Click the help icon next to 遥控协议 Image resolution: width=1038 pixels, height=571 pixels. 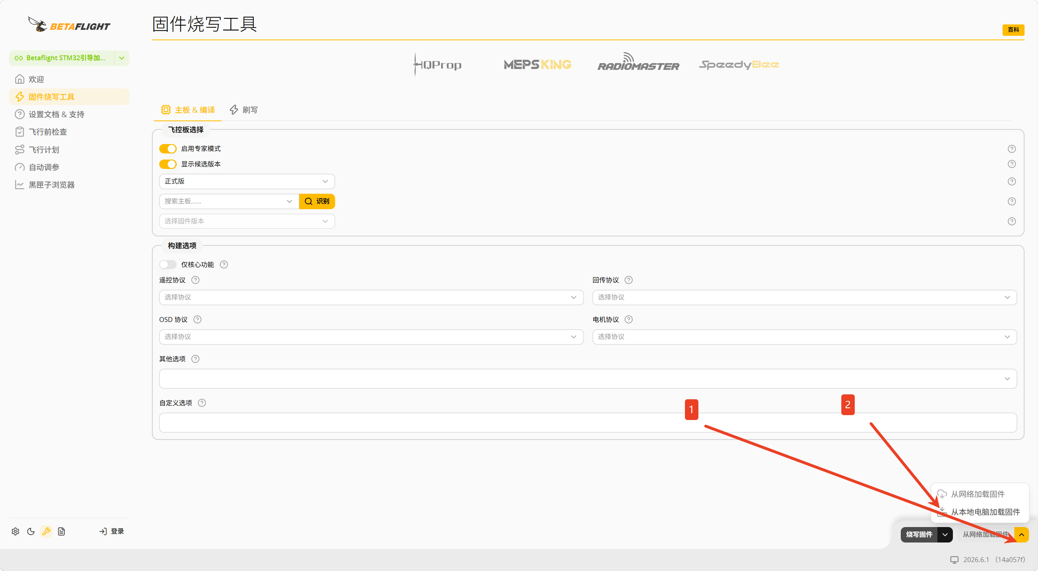coord(195,280)
